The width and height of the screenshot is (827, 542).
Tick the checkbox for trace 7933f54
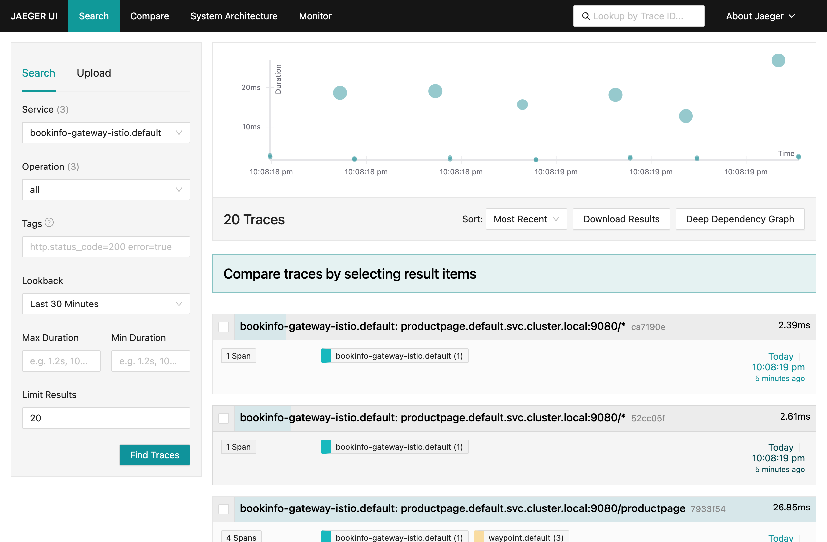[224, 509]
